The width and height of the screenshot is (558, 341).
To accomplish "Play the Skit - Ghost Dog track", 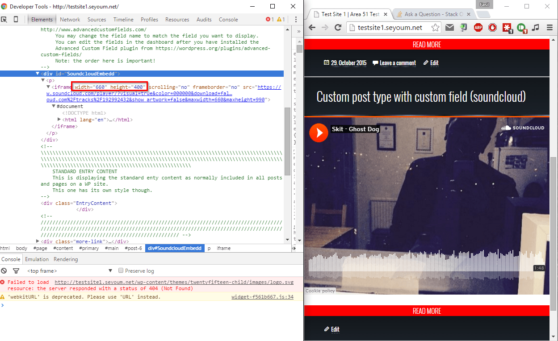I will 319,133.
